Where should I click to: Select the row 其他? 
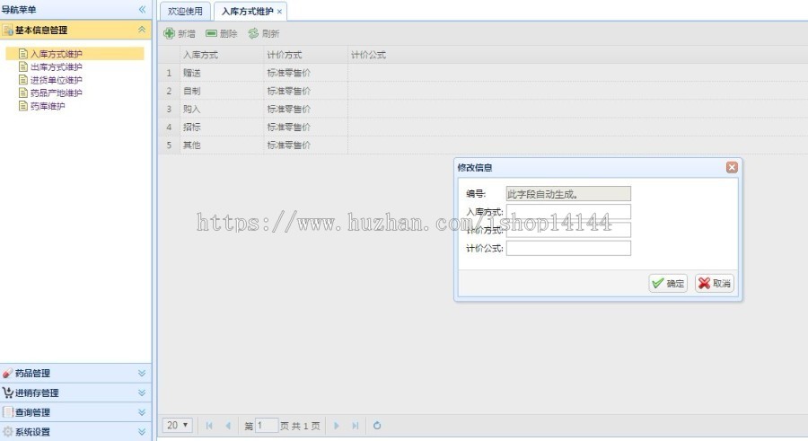point(483,145)
